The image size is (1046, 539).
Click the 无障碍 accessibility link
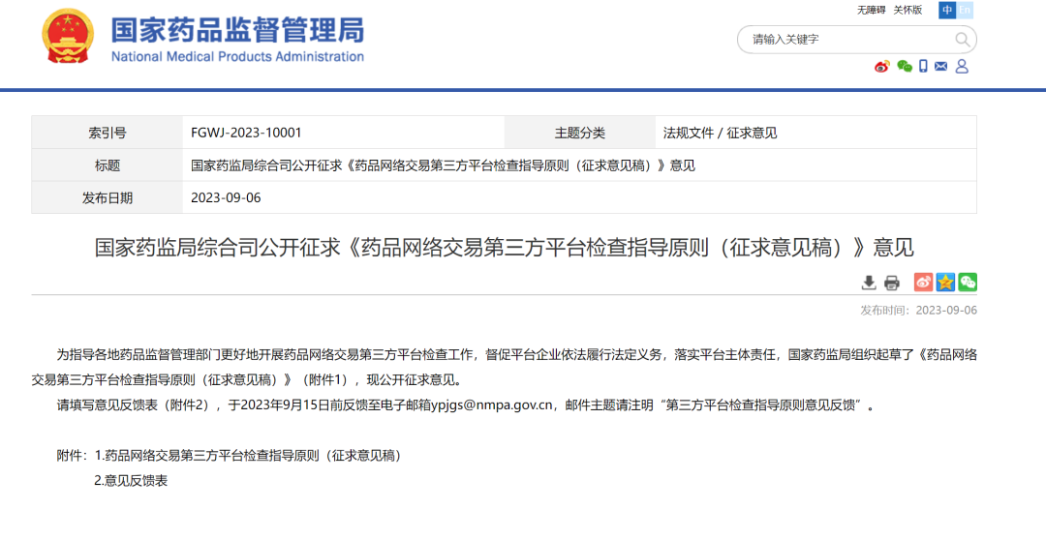point(871,10)
